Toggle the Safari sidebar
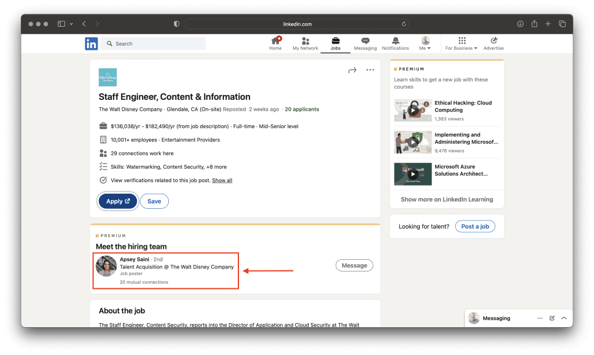The height and width of the screenshot is (355, 594). click(61, 24)
